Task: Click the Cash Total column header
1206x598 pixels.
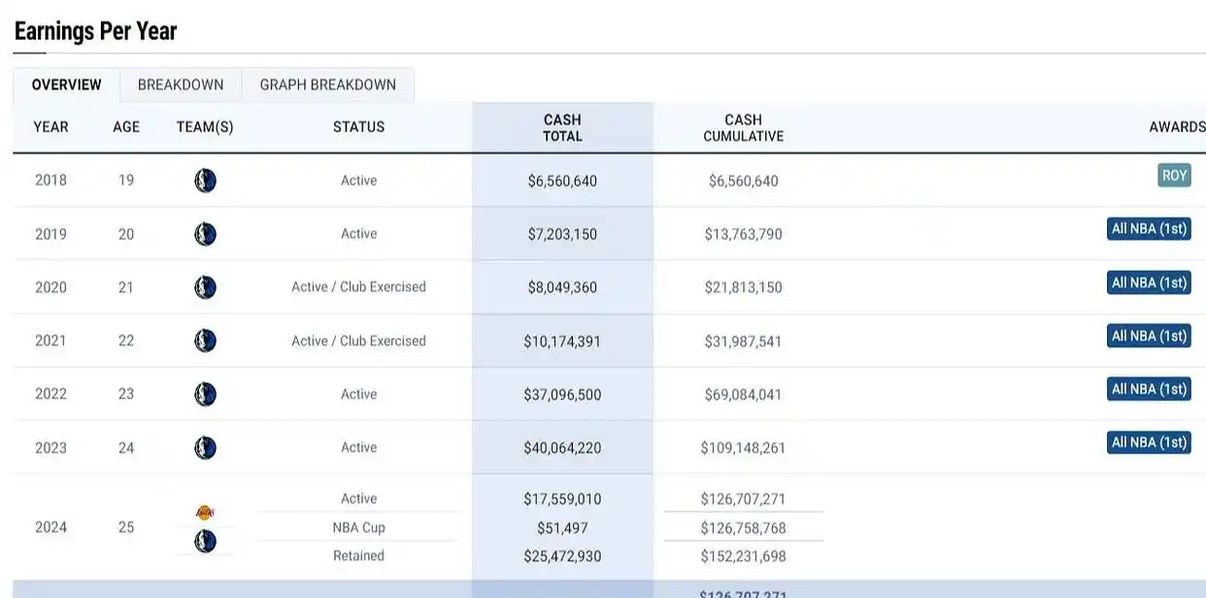Action: pos(562,128)
